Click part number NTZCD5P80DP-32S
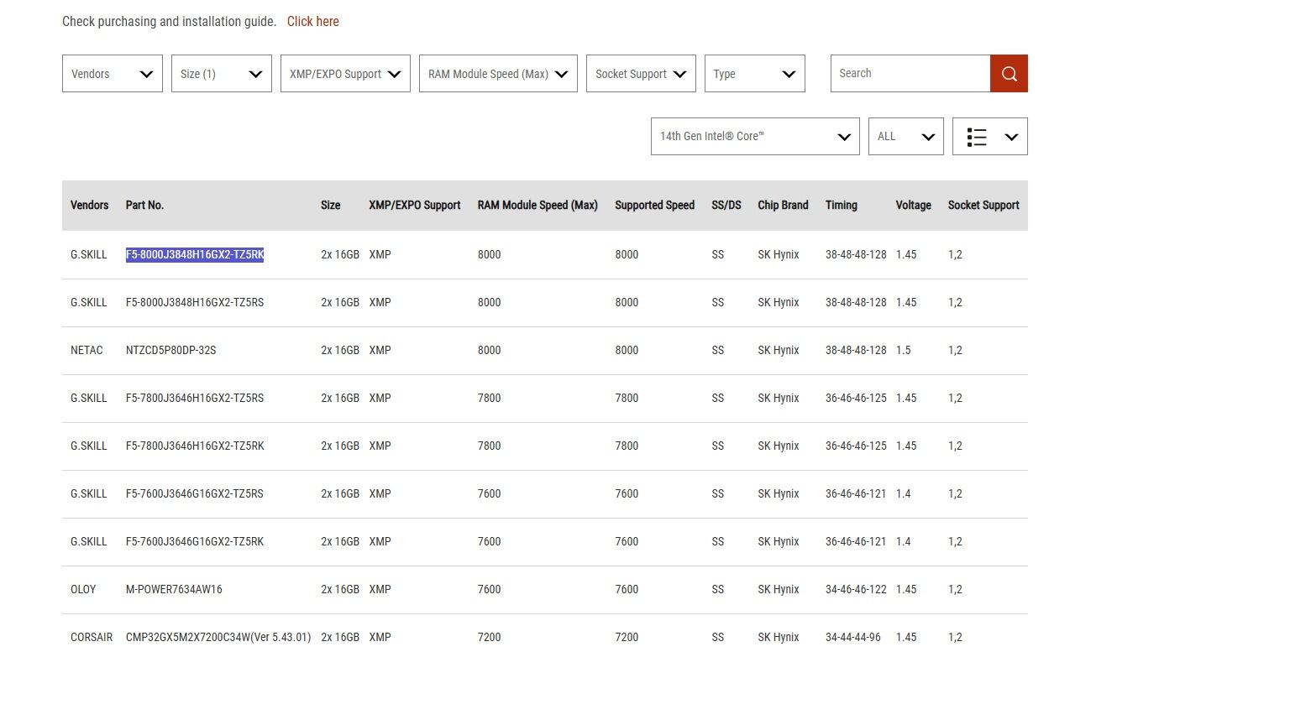Screen dimensions: 1290x725 [171, 351]
